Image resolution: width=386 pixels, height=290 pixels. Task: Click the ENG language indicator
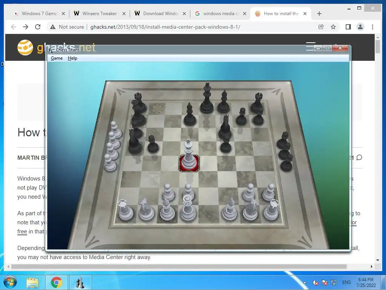click(x=346, y=282)
